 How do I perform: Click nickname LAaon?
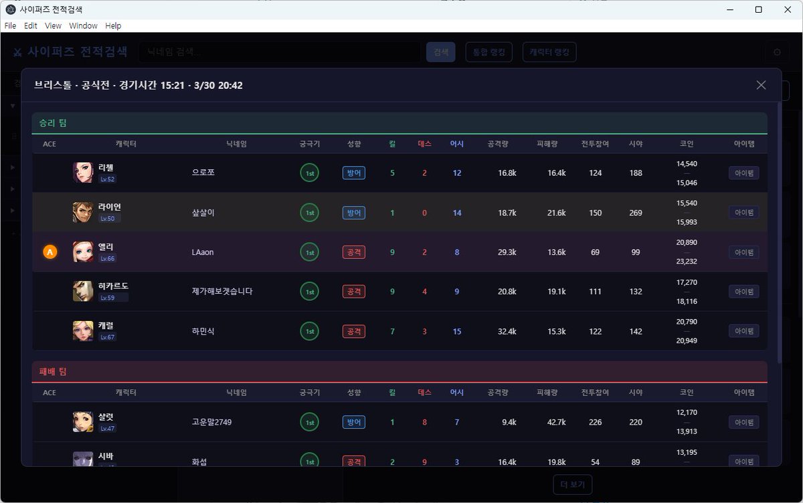(x=203, y=252)
